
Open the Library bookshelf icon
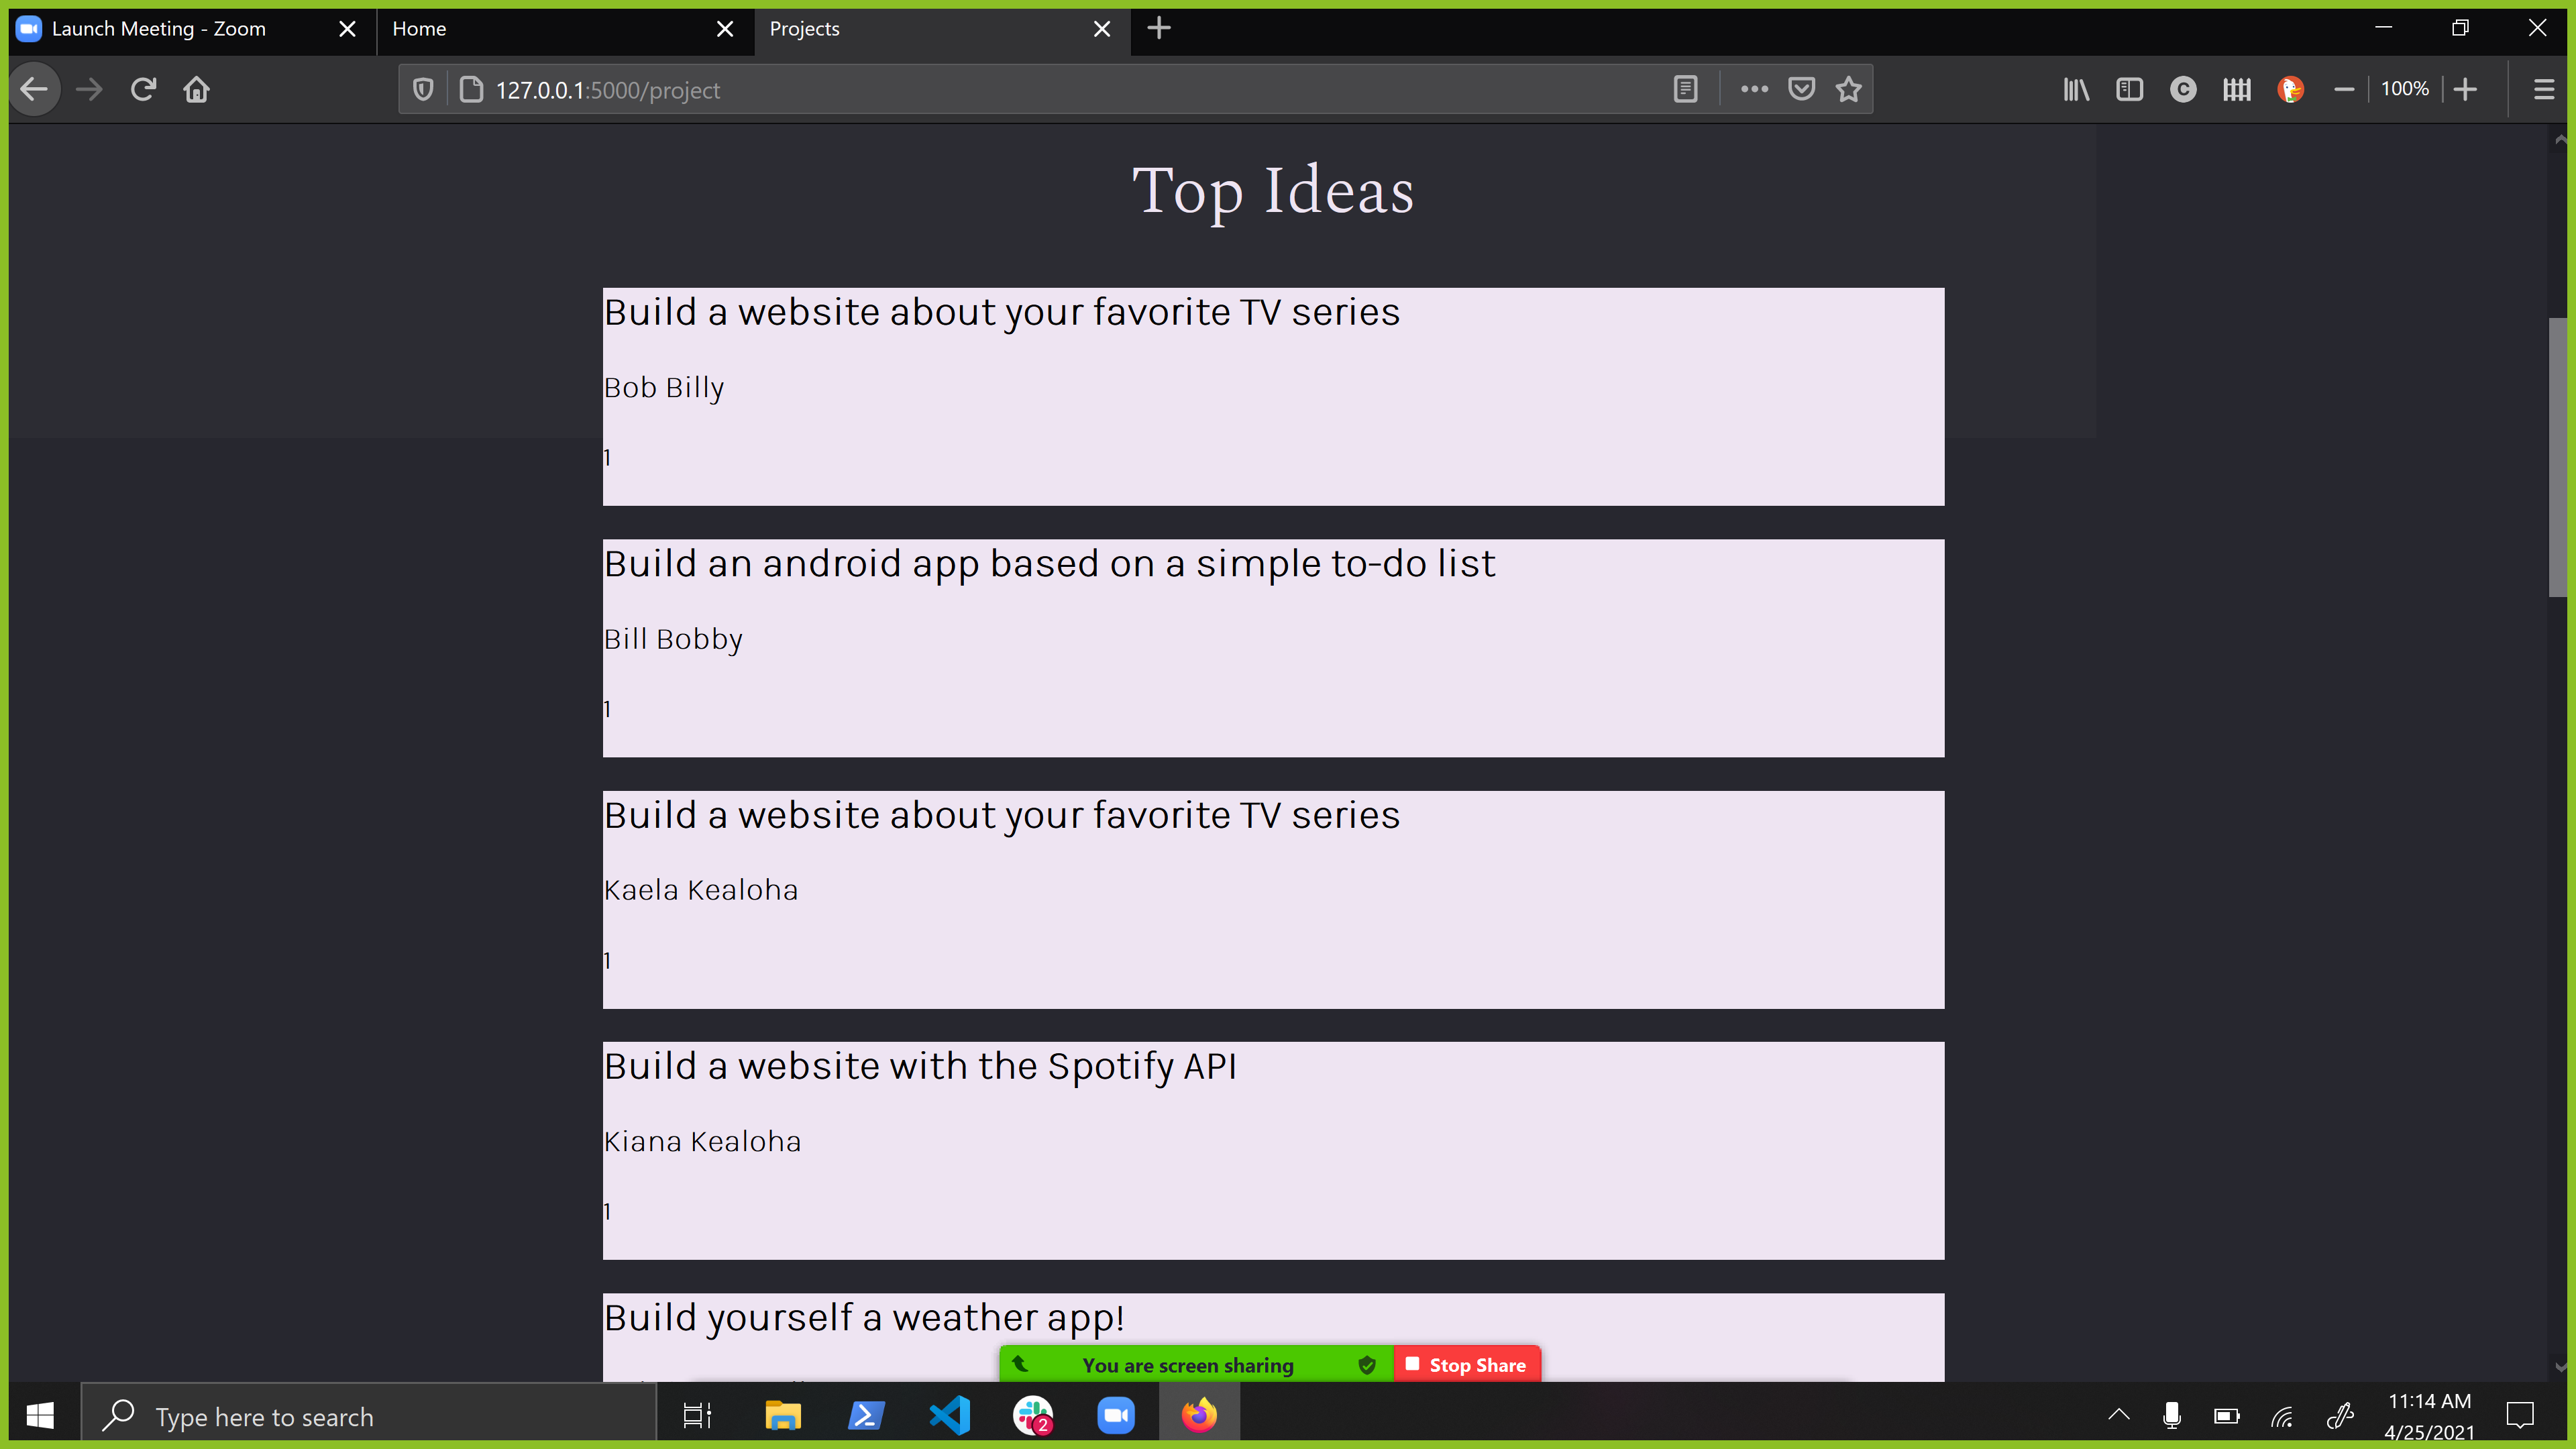pyautogui.click(x=2076, y=90)
